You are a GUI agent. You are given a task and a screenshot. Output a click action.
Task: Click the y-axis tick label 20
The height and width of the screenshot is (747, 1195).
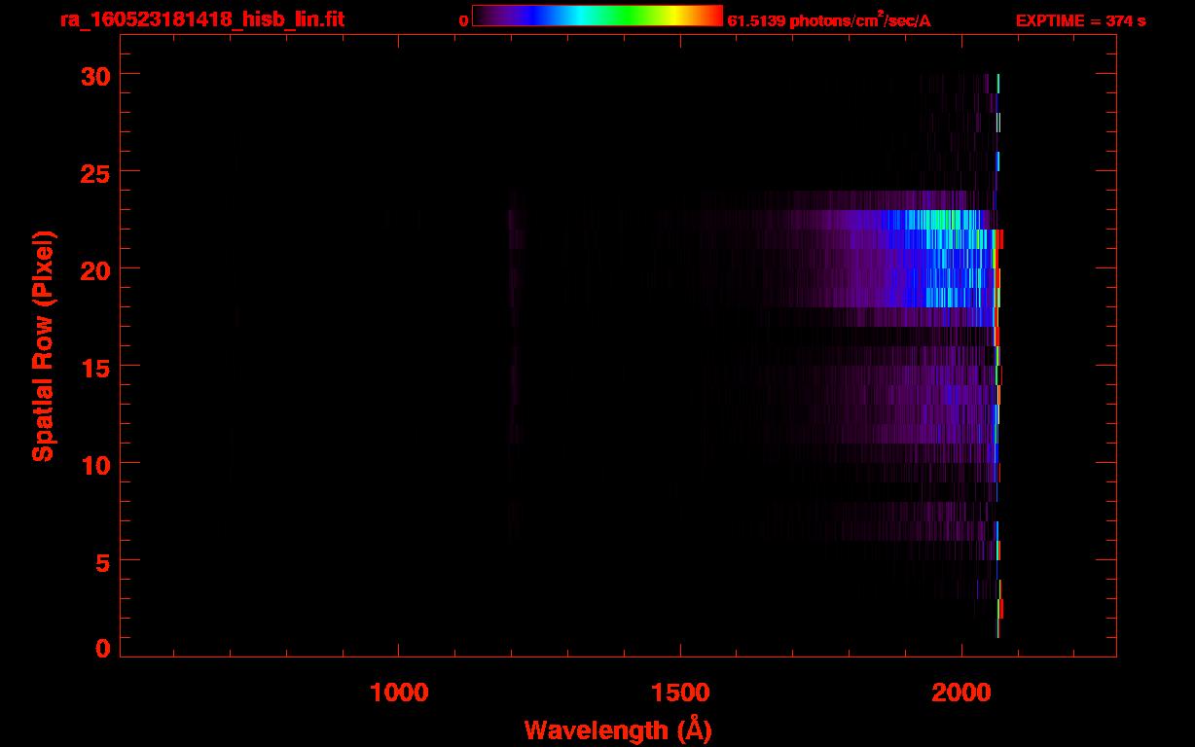click(95, 269)
